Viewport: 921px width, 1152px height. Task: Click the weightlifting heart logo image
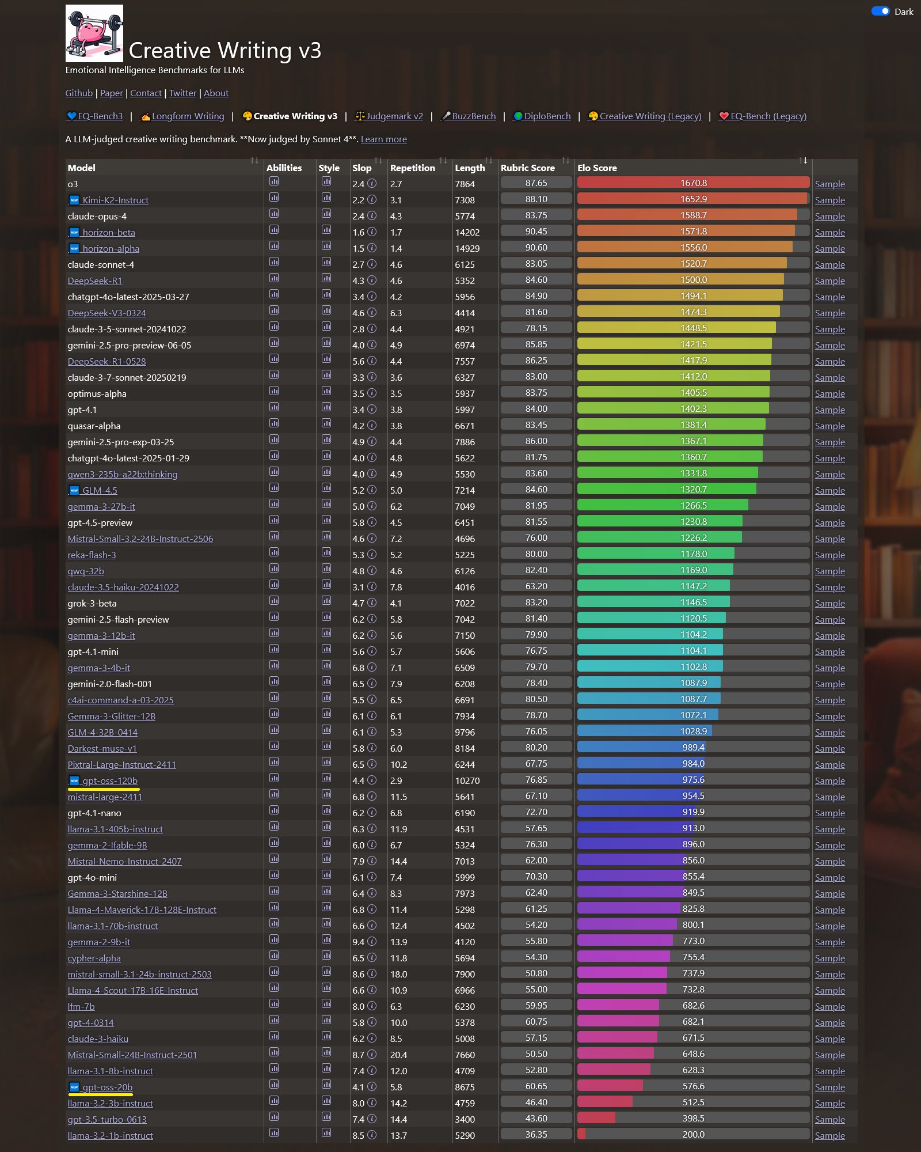[94, 33]
